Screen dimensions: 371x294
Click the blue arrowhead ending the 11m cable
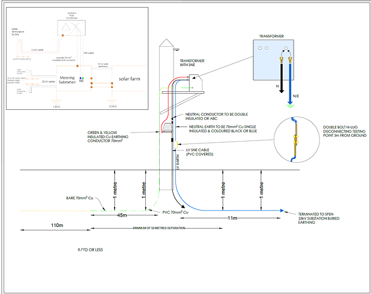tap(282, 211)
